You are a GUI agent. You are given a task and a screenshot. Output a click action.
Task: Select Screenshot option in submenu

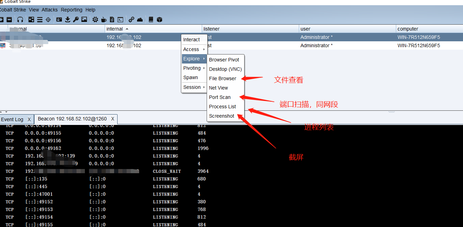pyautogui.click(x=225, y=116)
